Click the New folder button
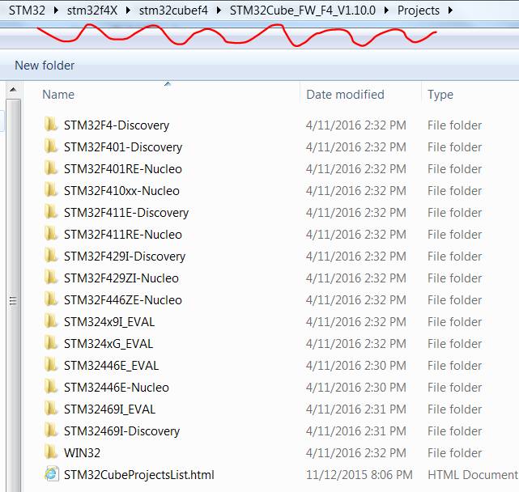 point(45,66)
